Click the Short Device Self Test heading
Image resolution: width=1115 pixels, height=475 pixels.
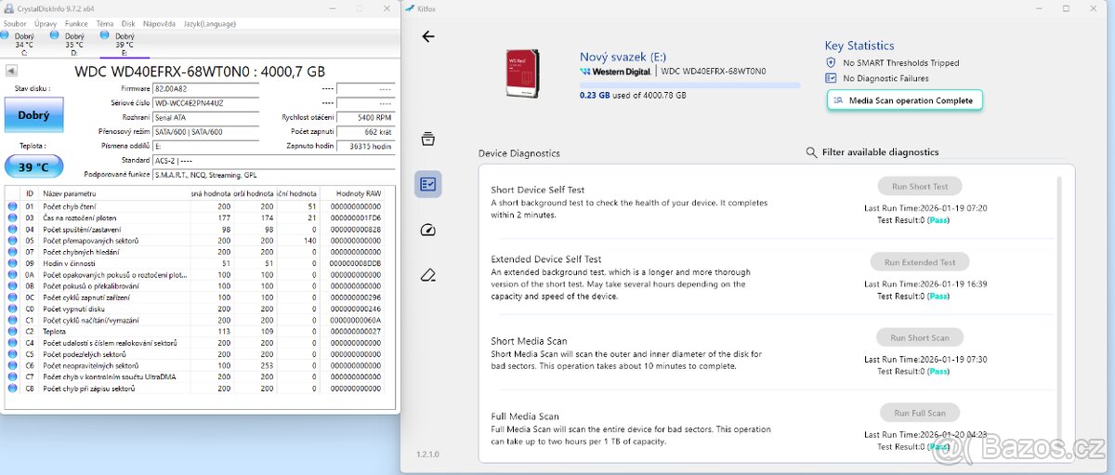coord(538,190)
